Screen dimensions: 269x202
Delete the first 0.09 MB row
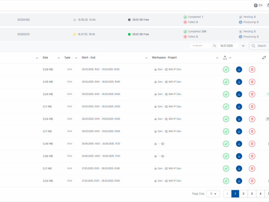[252, 70]
